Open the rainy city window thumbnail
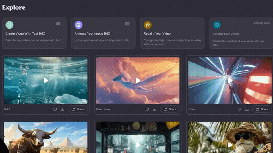The image size is (273, 153). [138, 137]
